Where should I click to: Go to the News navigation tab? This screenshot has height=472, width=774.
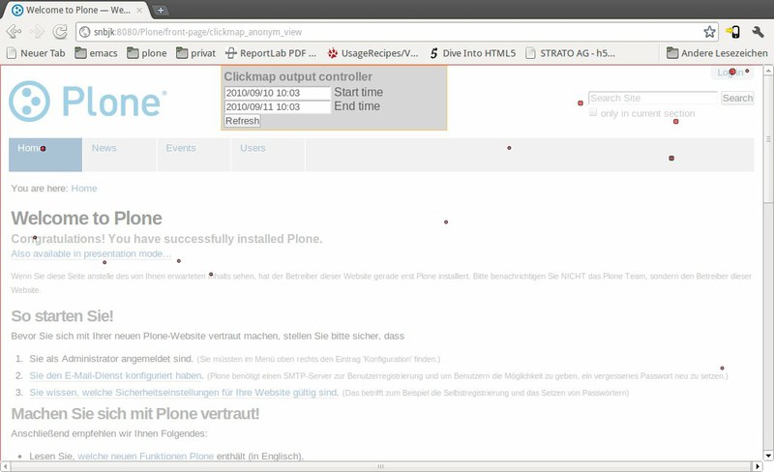tap(104, 148)
